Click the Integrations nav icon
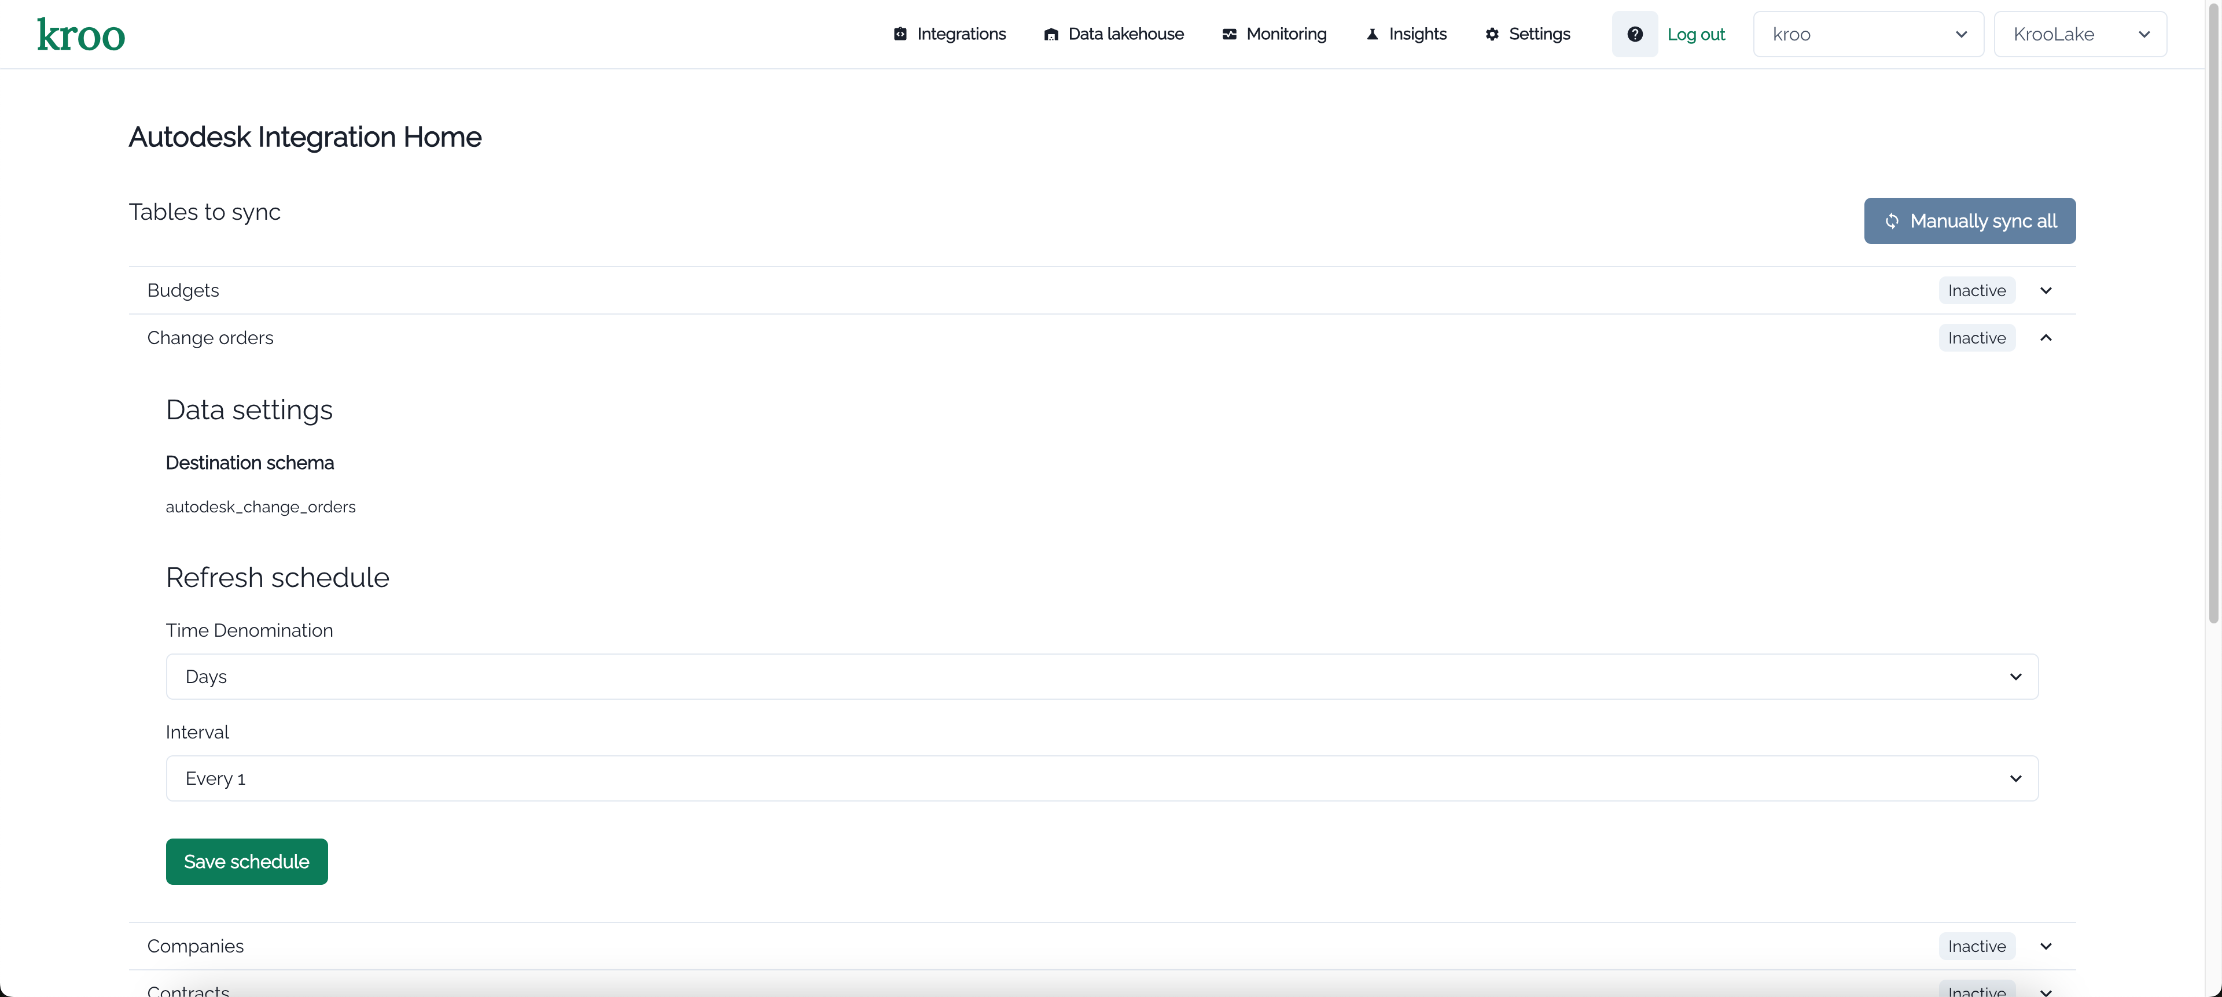2222x997 pixels. tap(900, 35)
